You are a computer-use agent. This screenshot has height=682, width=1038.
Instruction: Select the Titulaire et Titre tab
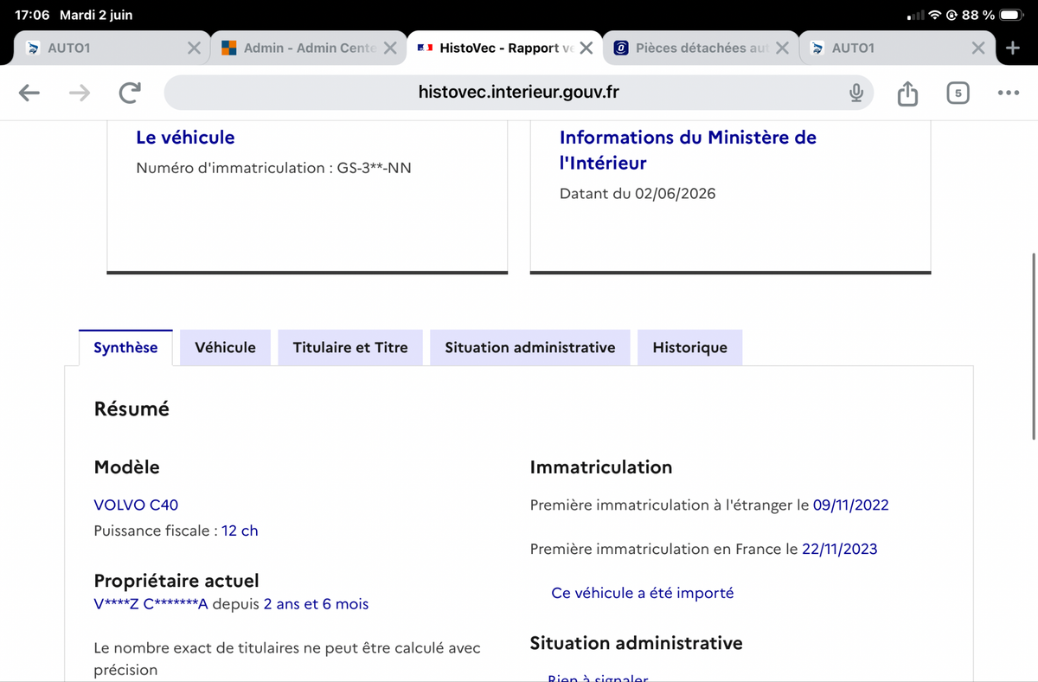[x=350, y=347]
